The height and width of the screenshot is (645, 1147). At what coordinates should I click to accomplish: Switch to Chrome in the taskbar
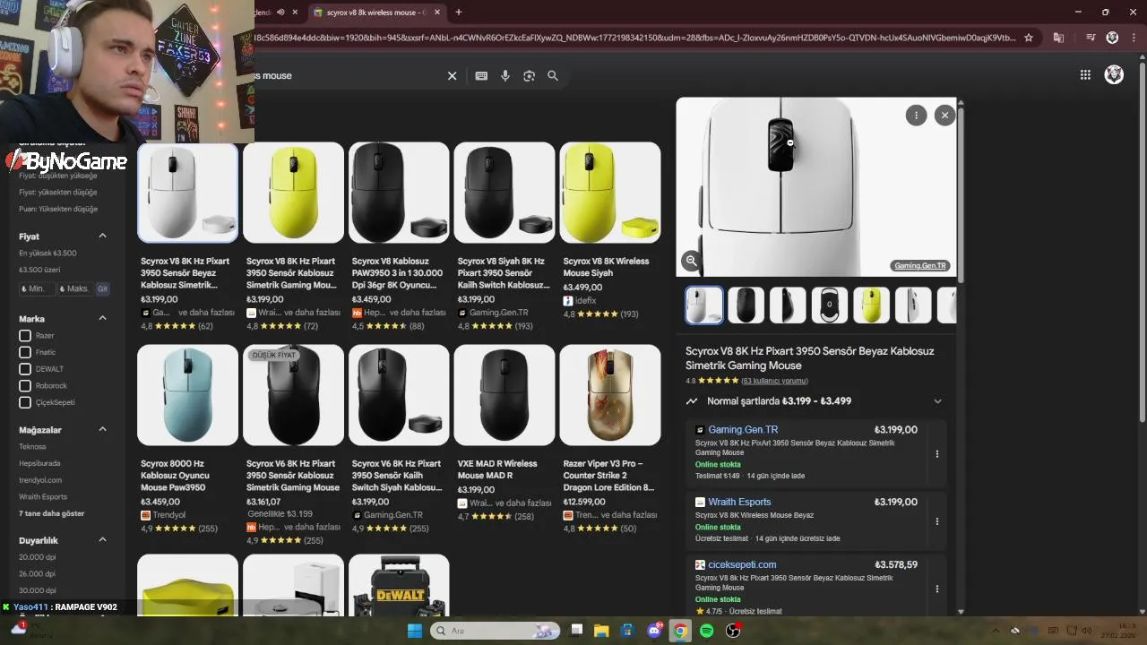click(680, 631)
